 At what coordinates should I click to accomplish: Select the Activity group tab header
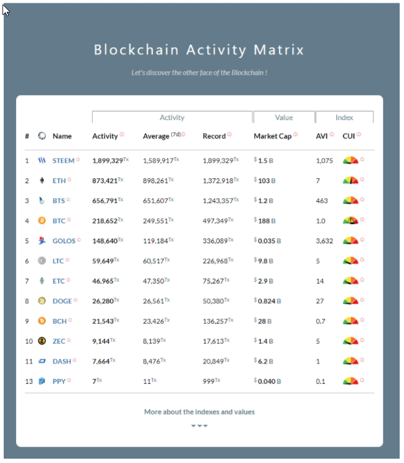172,117
